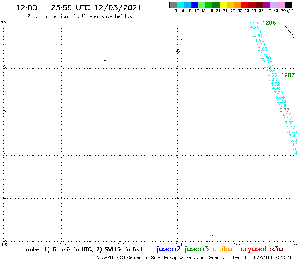Click the timestamp 'Dec 6 08:27:46 UTC 2021'
The image size is (297, 261).
coord(262,257)
